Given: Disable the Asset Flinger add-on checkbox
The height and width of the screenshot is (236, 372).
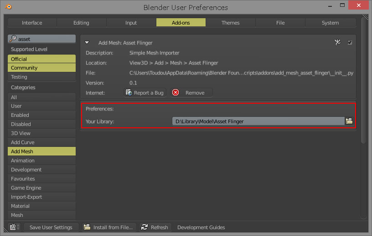Looking at the screenshot, I should (350, 42).
